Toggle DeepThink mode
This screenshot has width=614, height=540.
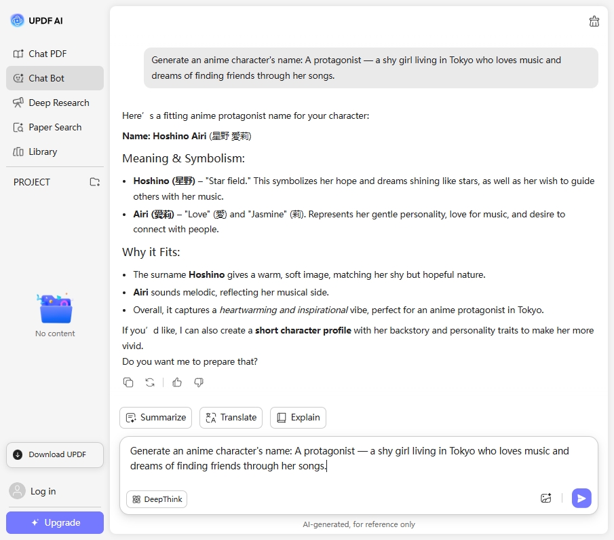[157, 499]
